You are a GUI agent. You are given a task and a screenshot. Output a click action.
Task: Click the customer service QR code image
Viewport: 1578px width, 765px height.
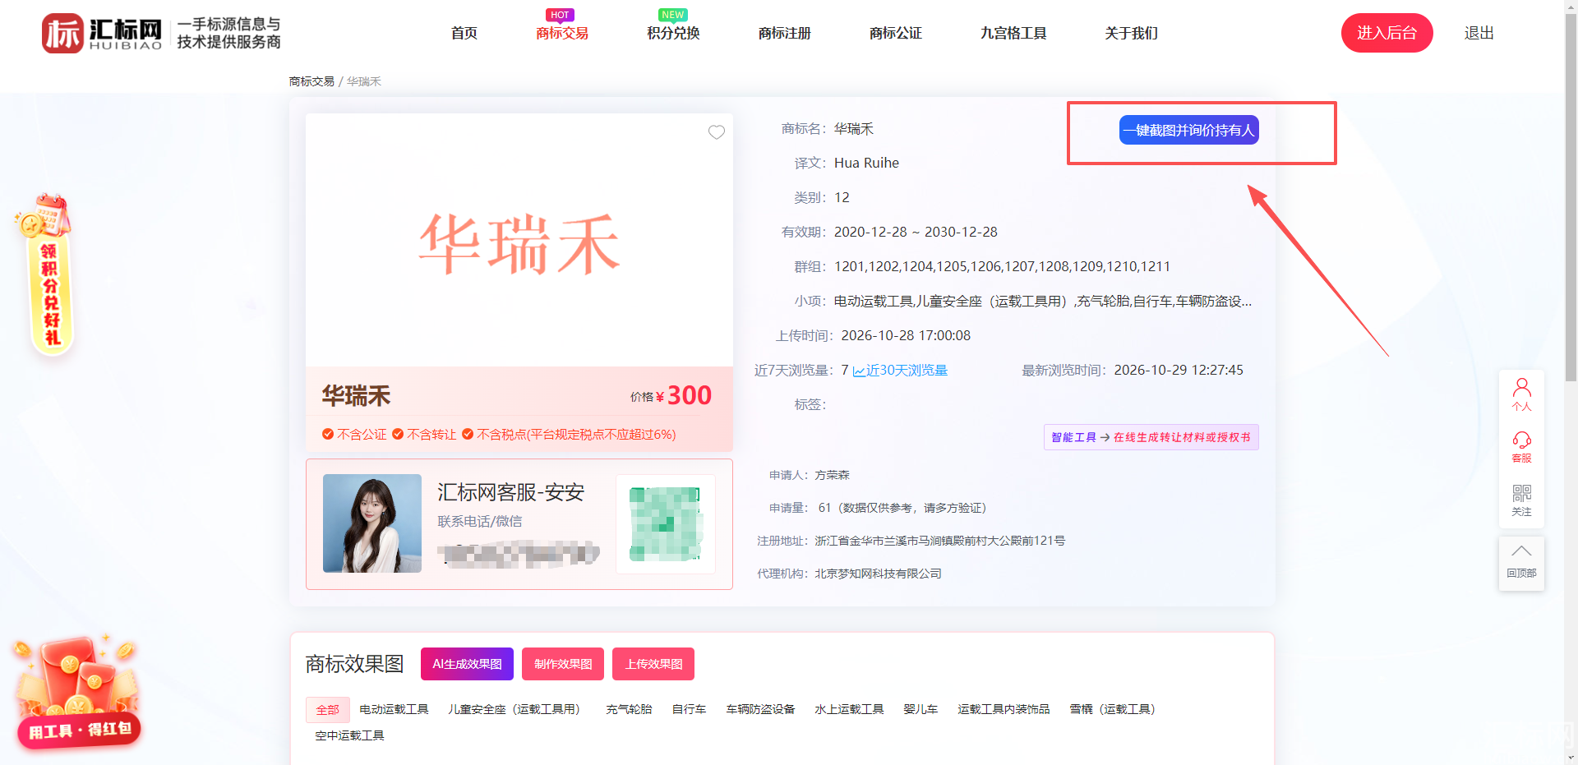[x=666, y=524]
